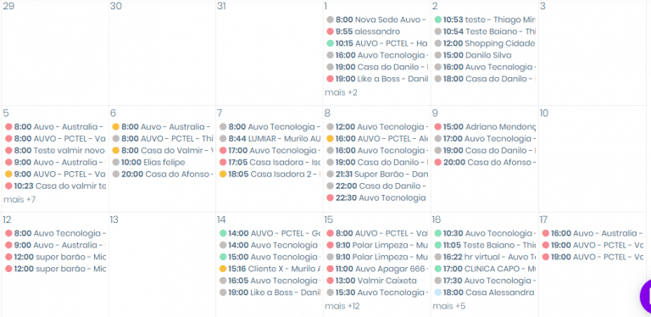Click purple chat widget icon at right edge

(646, 297)
